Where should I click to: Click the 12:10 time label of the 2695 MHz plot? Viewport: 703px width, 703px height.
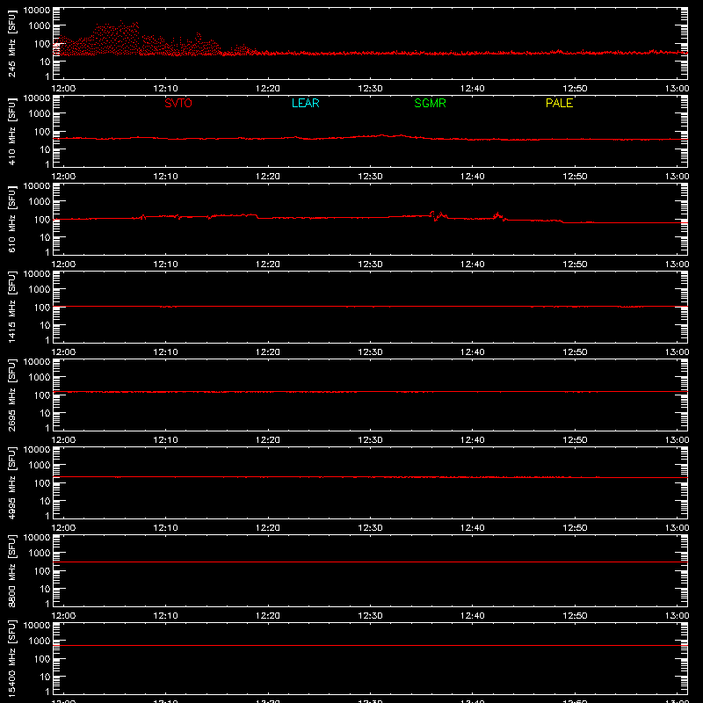point(165,440)
